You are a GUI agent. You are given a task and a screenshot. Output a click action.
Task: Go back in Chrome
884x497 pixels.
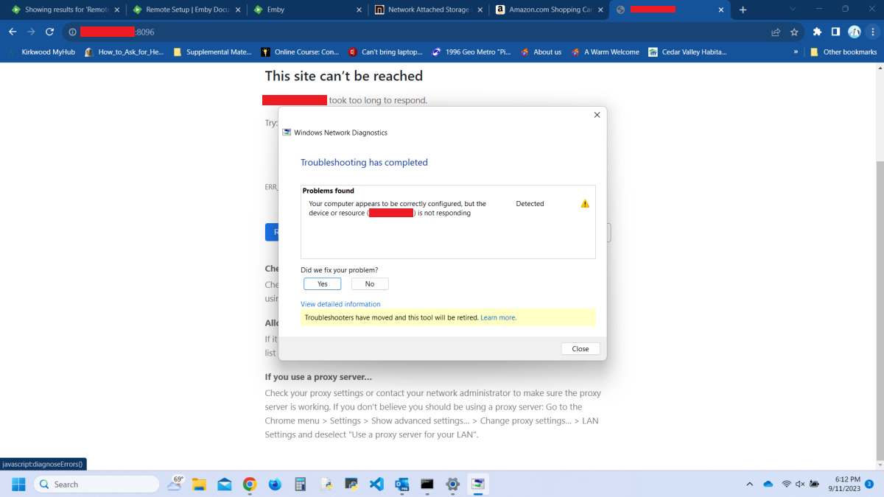tap(12, 32)
